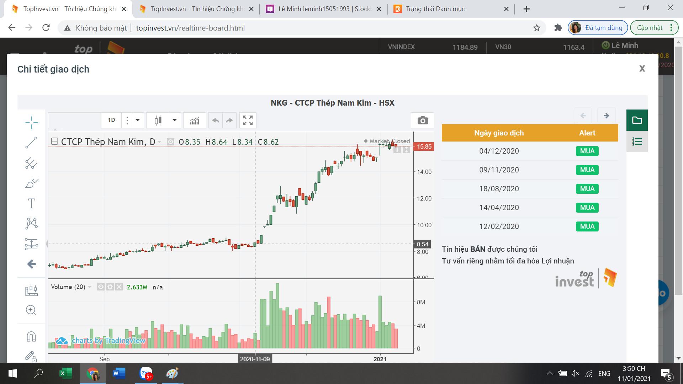683x384 pixels.
Task: Select the pitchfork drawing tool
Action: pyautogui.click(x=31, y=163)
